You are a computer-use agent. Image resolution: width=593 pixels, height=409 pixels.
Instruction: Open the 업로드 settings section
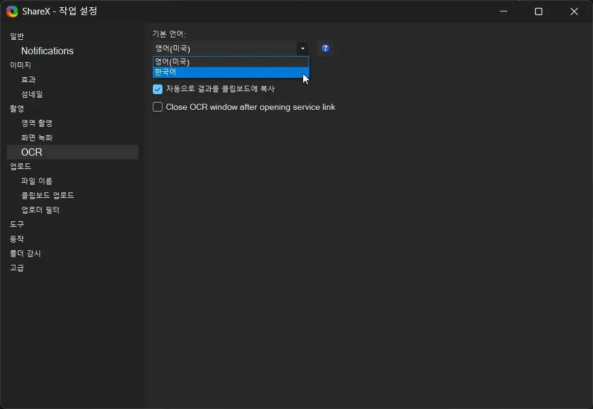tap(21, 166)
